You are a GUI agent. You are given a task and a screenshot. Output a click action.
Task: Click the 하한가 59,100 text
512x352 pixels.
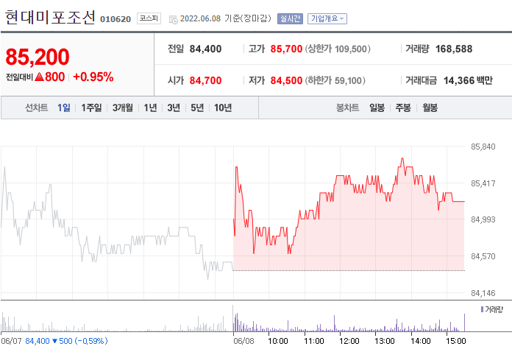(335, 80)
